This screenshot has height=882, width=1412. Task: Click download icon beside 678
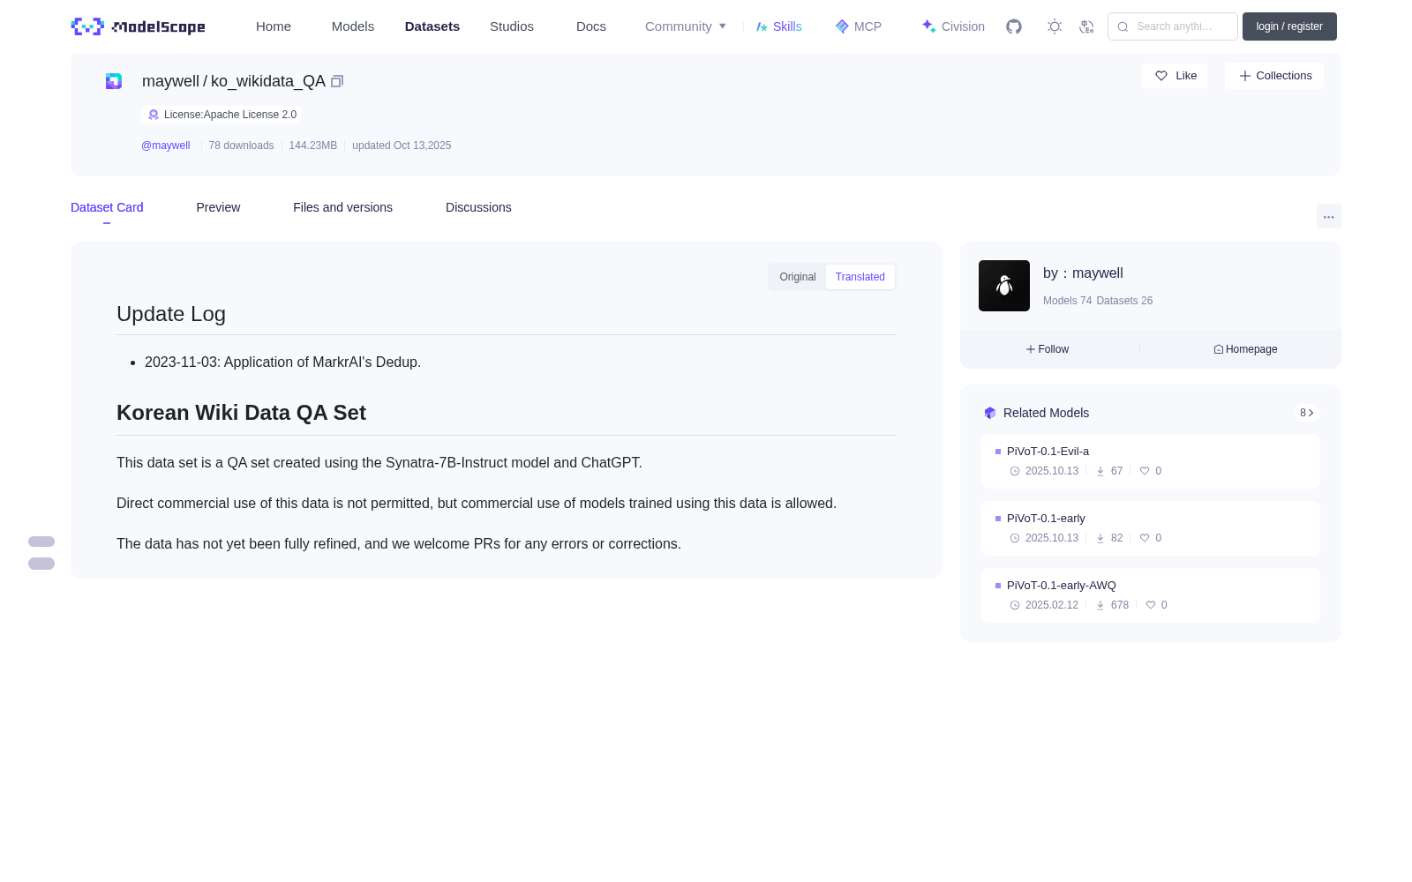(1100, 605)
